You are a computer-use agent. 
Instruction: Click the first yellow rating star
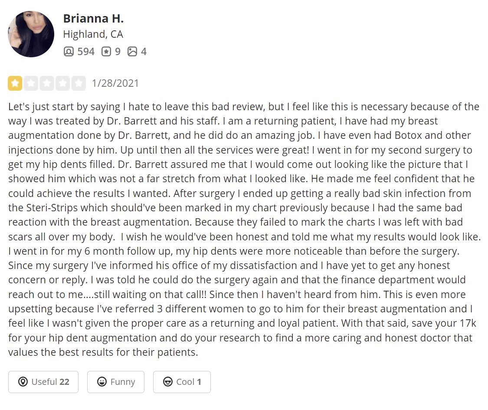pos(15,83)
